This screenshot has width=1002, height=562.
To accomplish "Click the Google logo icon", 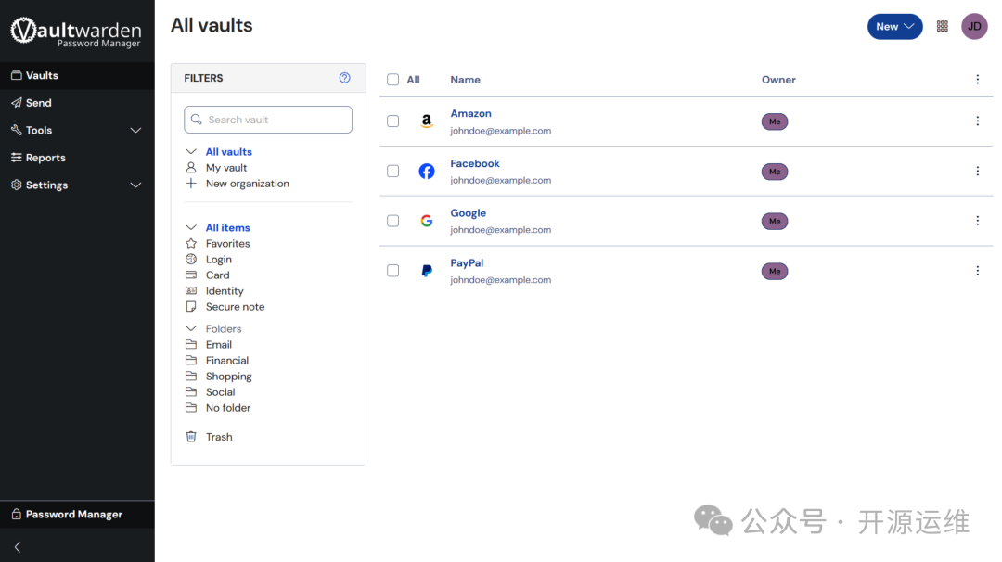I will click(427, 221).
